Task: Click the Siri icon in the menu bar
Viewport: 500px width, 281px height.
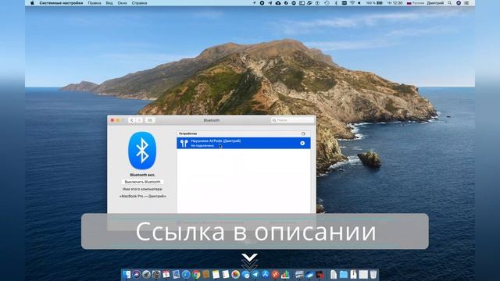Action: 459,3
